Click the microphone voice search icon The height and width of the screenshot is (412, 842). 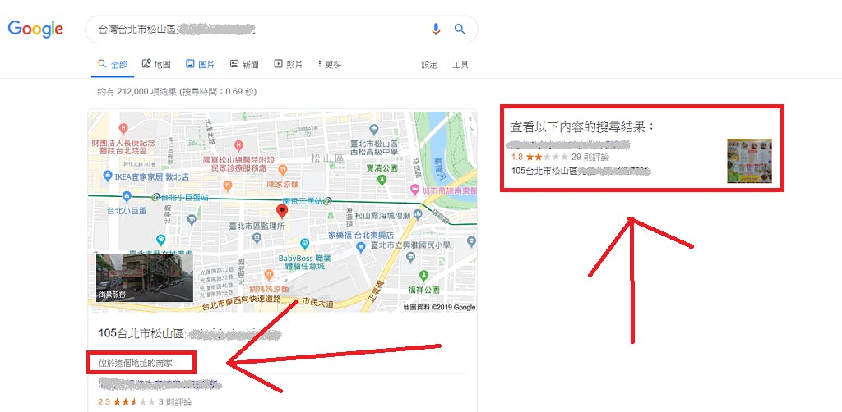click(x=436, y=30)
